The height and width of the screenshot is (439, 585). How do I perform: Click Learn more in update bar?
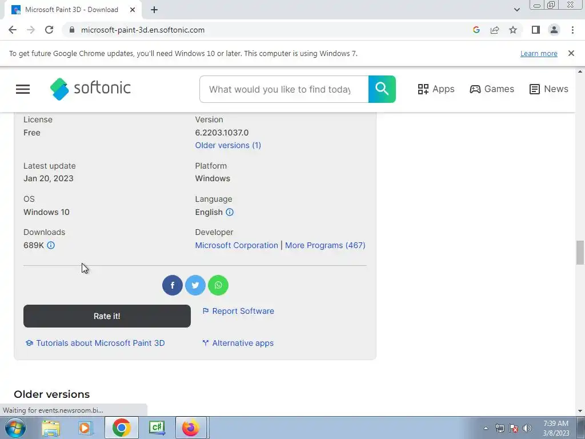[x=539, y=53]
